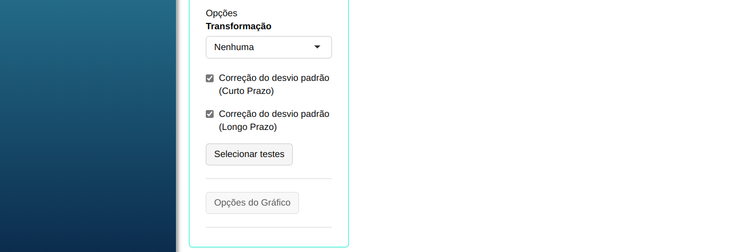The image size is (732, 252).
Task: Click the divider line below Selecionar testes
Action: tap(269, 178)
